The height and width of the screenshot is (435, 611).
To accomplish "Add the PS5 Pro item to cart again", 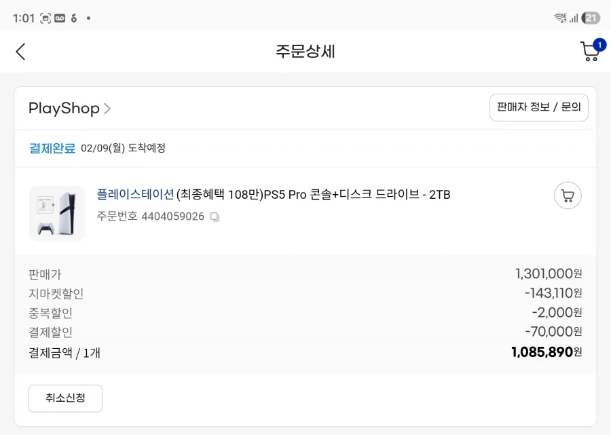I will [x=567, y=195].
